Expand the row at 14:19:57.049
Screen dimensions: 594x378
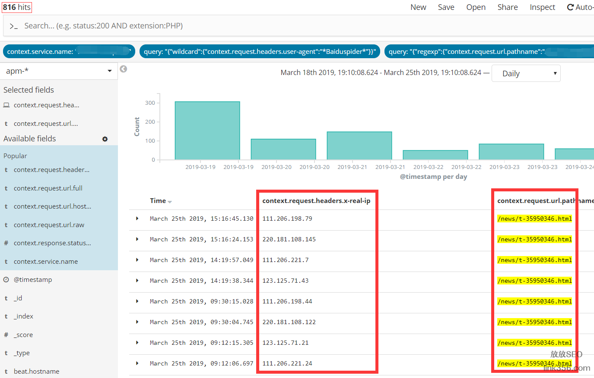click(137, 260)
